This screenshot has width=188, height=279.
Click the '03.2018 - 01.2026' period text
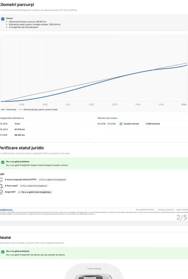[106, 124]
